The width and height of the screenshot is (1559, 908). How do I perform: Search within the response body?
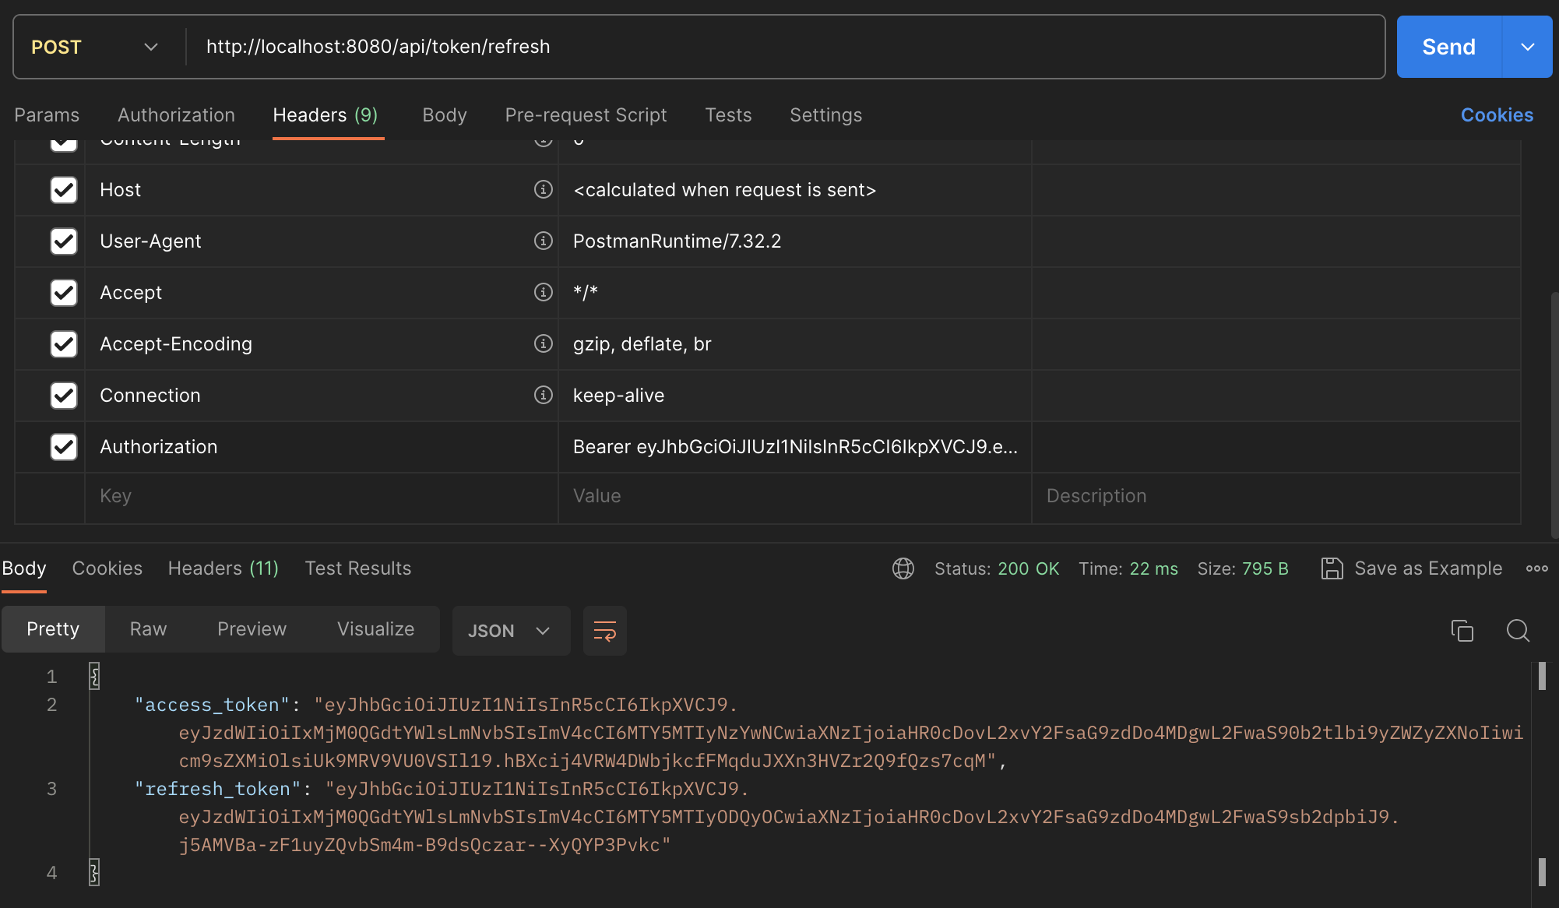1518,631
